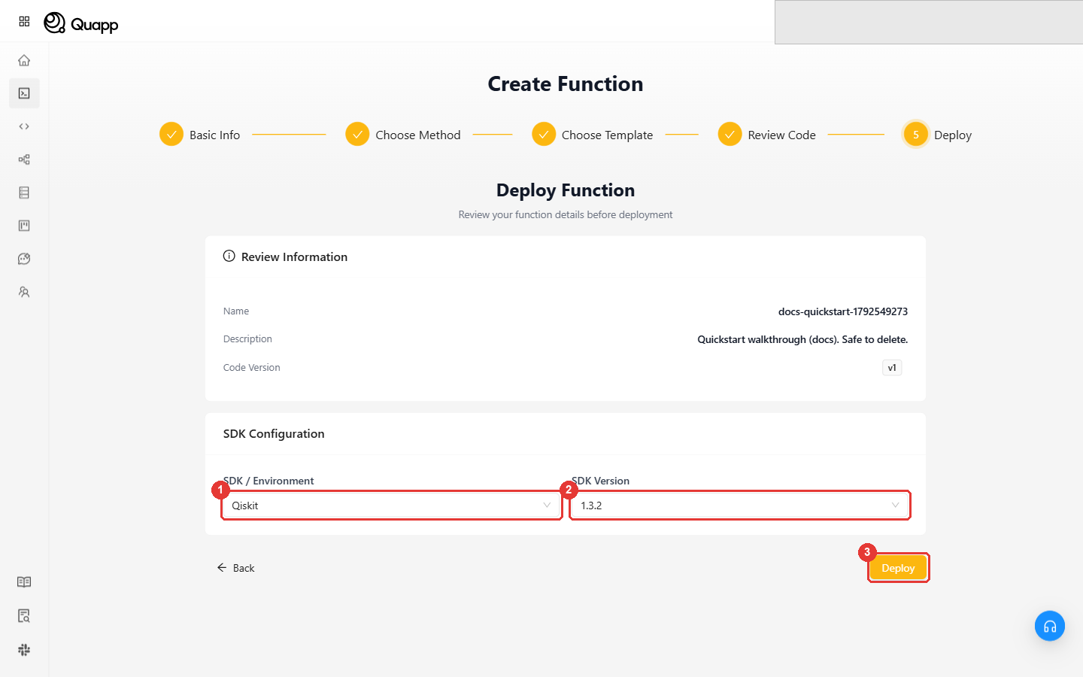Open the SDK / Environment dropdown showing Qiskit
1083x677 pixels.
392,505
